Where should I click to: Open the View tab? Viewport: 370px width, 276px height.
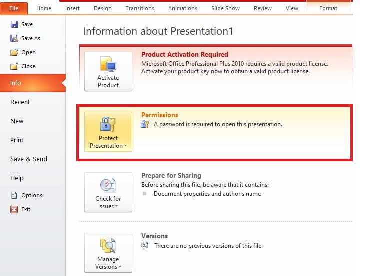point(292,8)
